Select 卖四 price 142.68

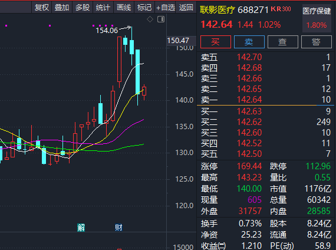[x=249, y=68]
